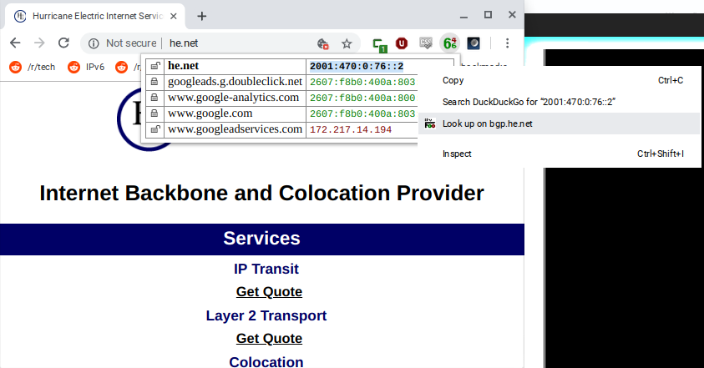Image resolution: width=704 pixels, height=368 pixels.
Task: Click the IPv4 address 172.217.14.194
Action: [351, 129]
